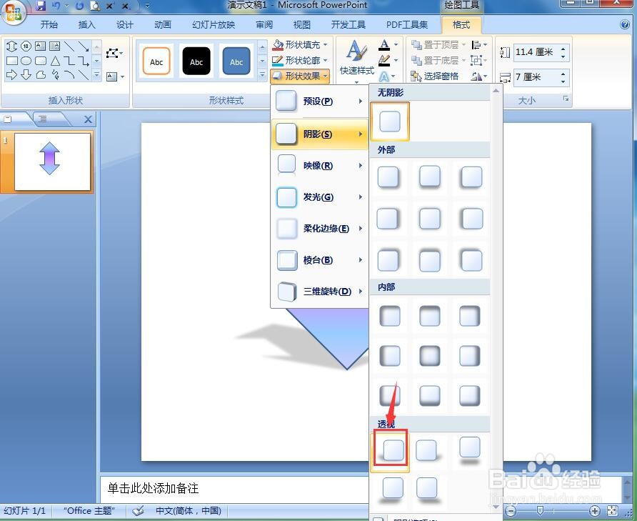This screenshot has width=637, height=521.
Task: Close the slides thumbnail pane
Action: tap(88, 119)
